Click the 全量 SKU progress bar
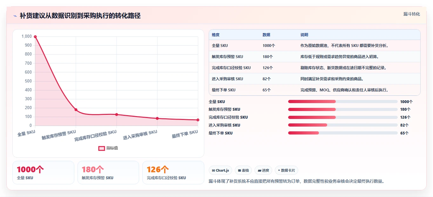The image size is (433, 197). click(x=343, y=102)
